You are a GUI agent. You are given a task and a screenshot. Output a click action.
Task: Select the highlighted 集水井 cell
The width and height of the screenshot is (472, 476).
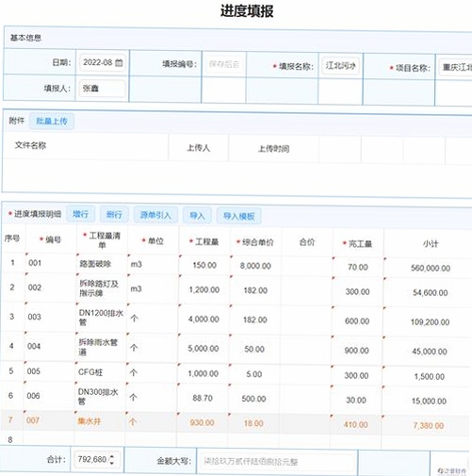click(x=100, y=421)
